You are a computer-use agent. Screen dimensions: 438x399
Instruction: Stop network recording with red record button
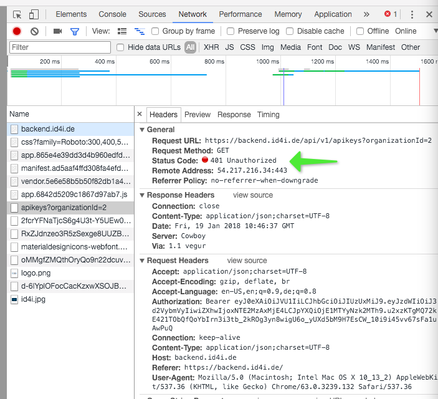pos(17,31)
